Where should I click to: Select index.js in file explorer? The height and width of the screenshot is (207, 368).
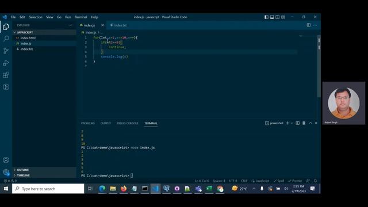(x=44, y=44)
